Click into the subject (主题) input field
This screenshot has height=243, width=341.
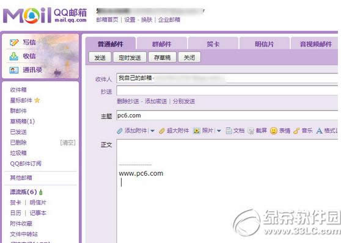tap(227, 115)
